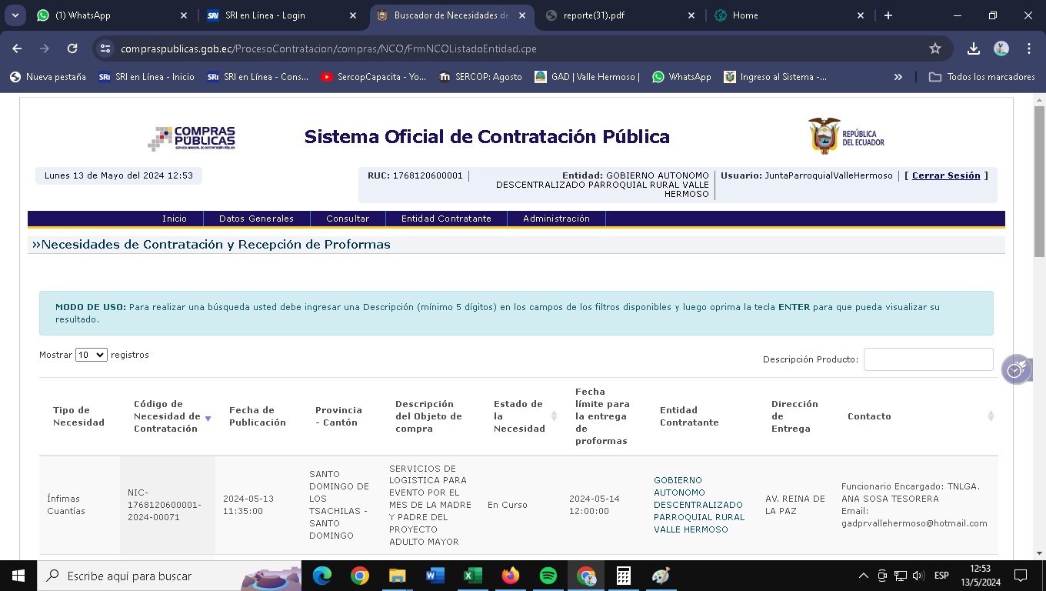
Task: Sort by Código de Necesidad column arrow
Action: (x=208, y=419)
